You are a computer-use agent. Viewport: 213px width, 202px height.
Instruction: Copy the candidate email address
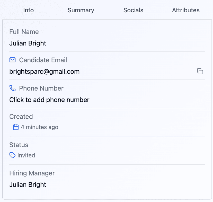[200, 72]
